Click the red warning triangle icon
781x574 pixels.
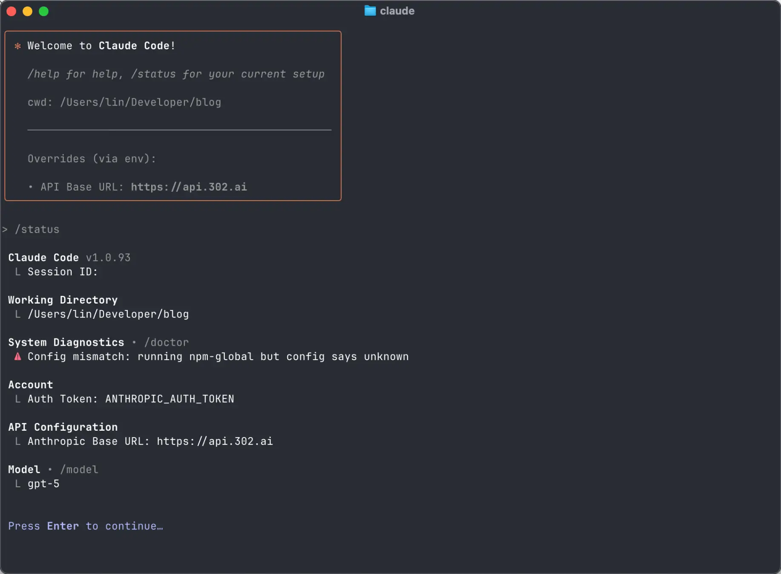coord(17,357)
